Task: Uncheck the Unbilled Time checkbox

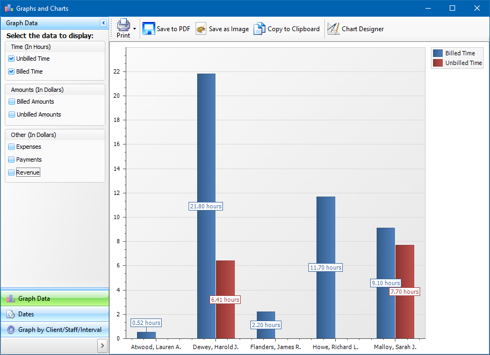Action: (11, 59)
